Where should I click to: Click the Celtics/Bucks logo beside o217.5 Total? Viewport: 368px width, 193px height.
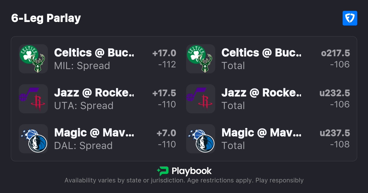[x=200, y=59]
